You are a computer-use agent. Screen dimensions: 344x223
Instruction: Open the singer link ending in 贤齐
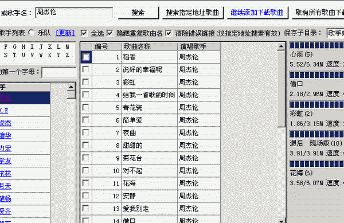[x=6, y=212]
